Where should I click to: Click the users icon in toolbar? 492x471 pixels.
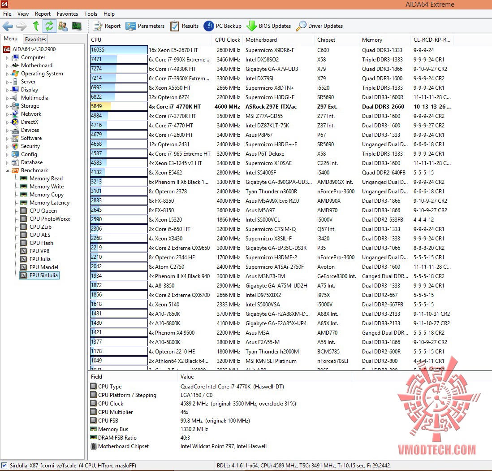coord(63,26)
